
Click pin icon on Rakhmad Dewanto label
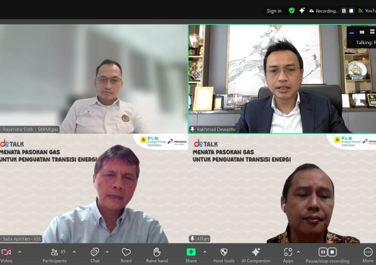pyautogui.click(x=192, y=130)
